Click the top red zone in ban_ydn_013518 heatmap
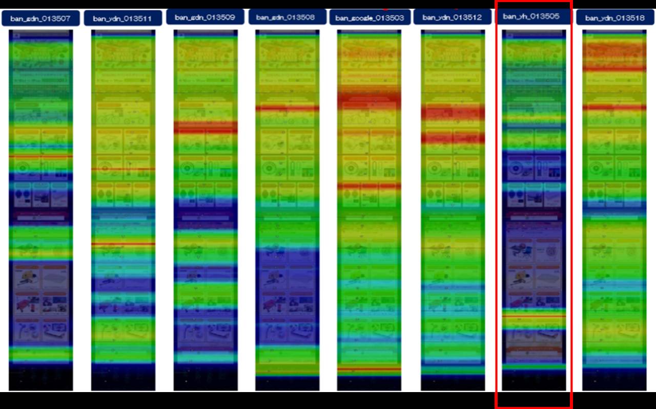 tap(614, 50)
